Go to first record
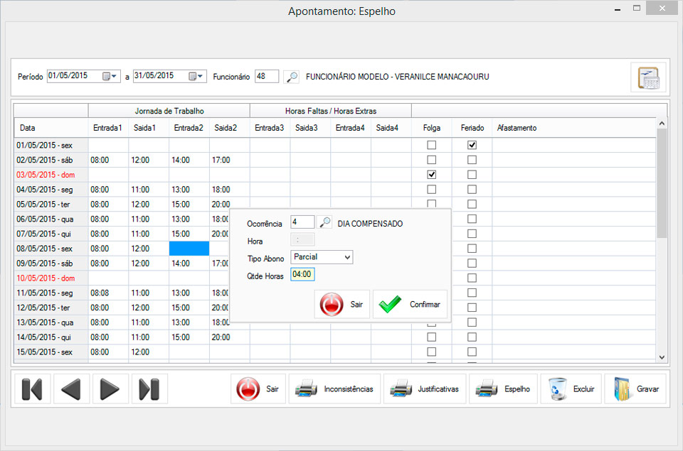Image resolution: width=683 pixels, height=451 pixels. (32, 388)
